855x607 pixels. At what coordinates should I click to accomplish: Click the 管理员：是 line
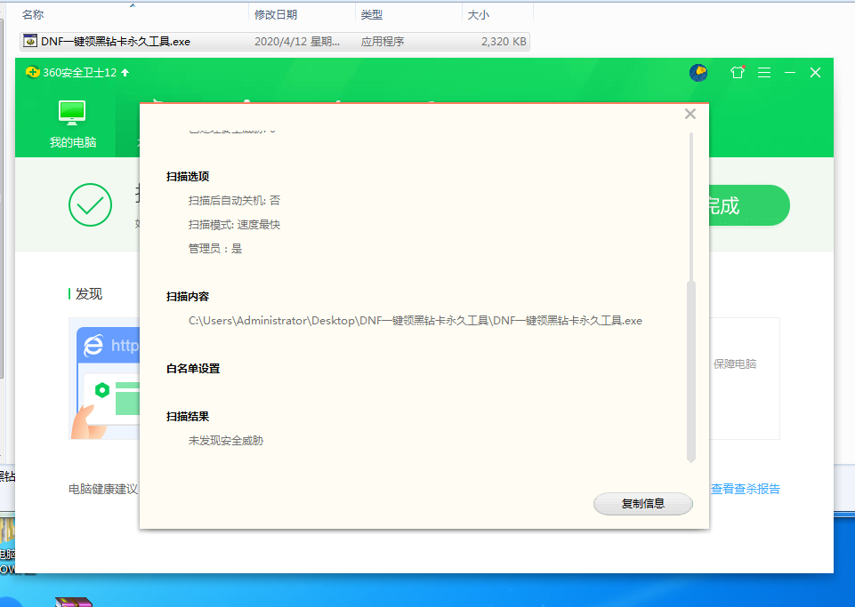tap(215, 249)
